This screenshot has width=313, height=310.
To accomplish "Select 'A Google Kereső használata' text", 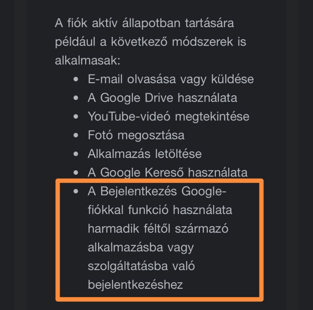I will point(168,173).
